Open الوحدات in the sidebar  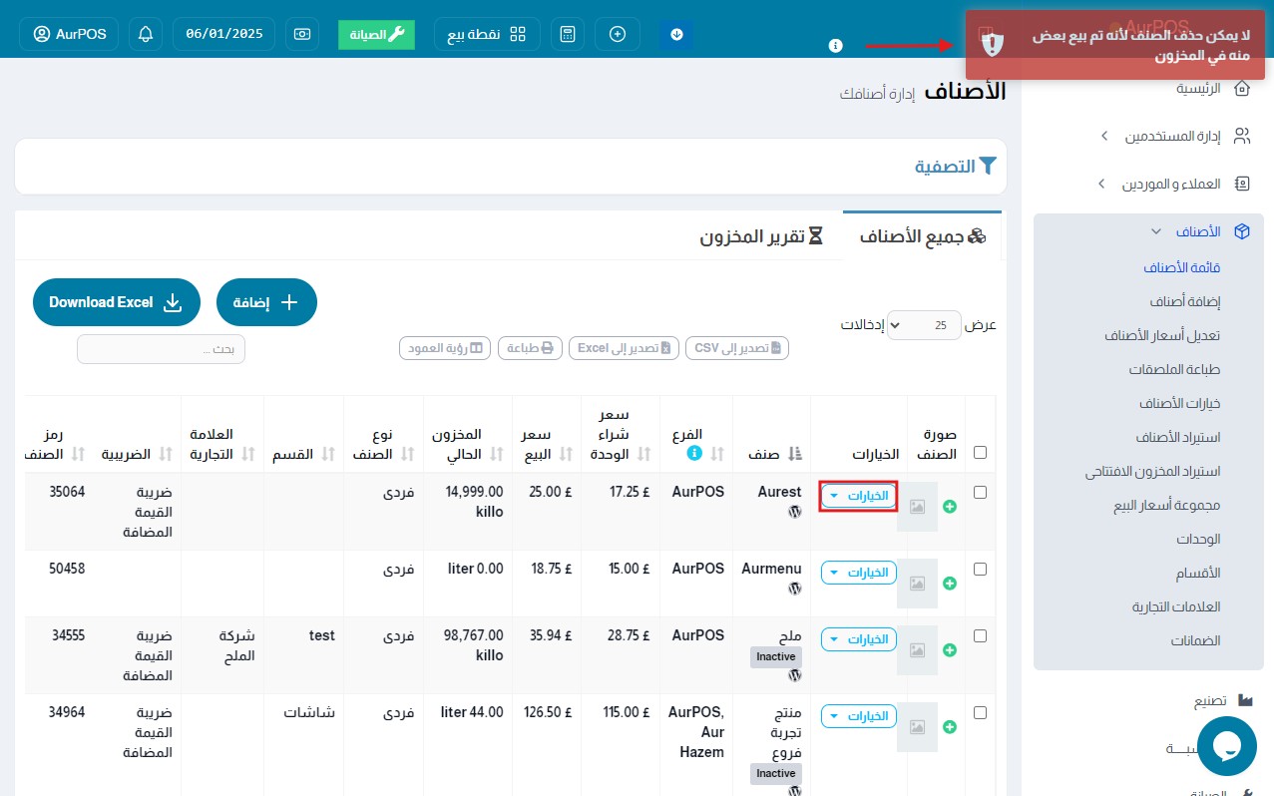click(1198, 539)
